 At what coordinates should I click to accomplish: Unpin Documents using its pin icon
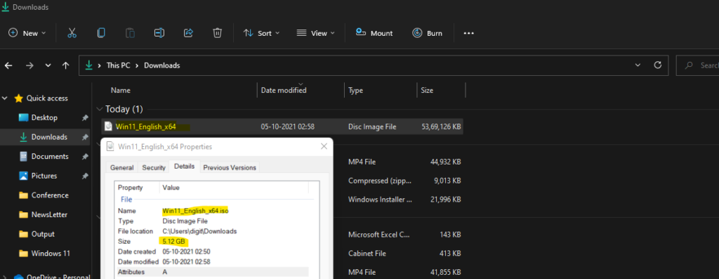coord(85,157)
